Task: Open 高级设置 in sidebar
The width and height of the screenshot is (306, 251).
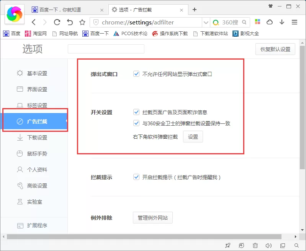Action: coord(34,186)
